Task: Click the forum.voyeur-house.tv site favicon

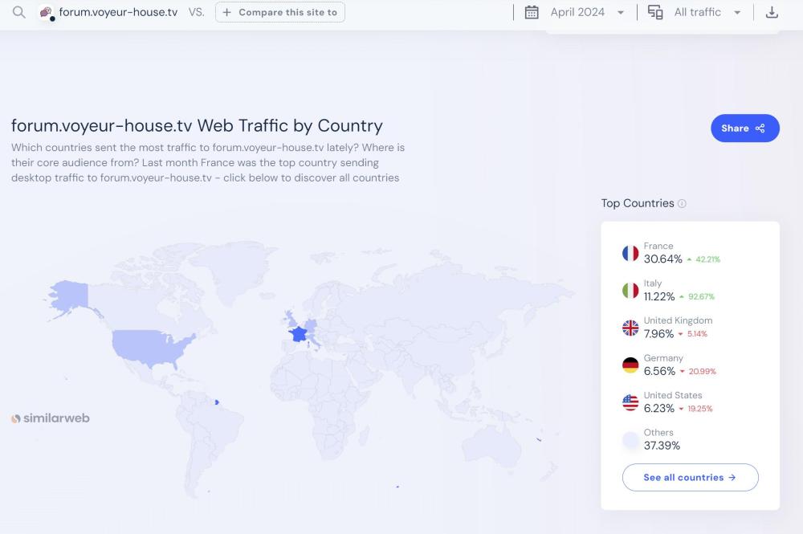Action: coord(47,13)
